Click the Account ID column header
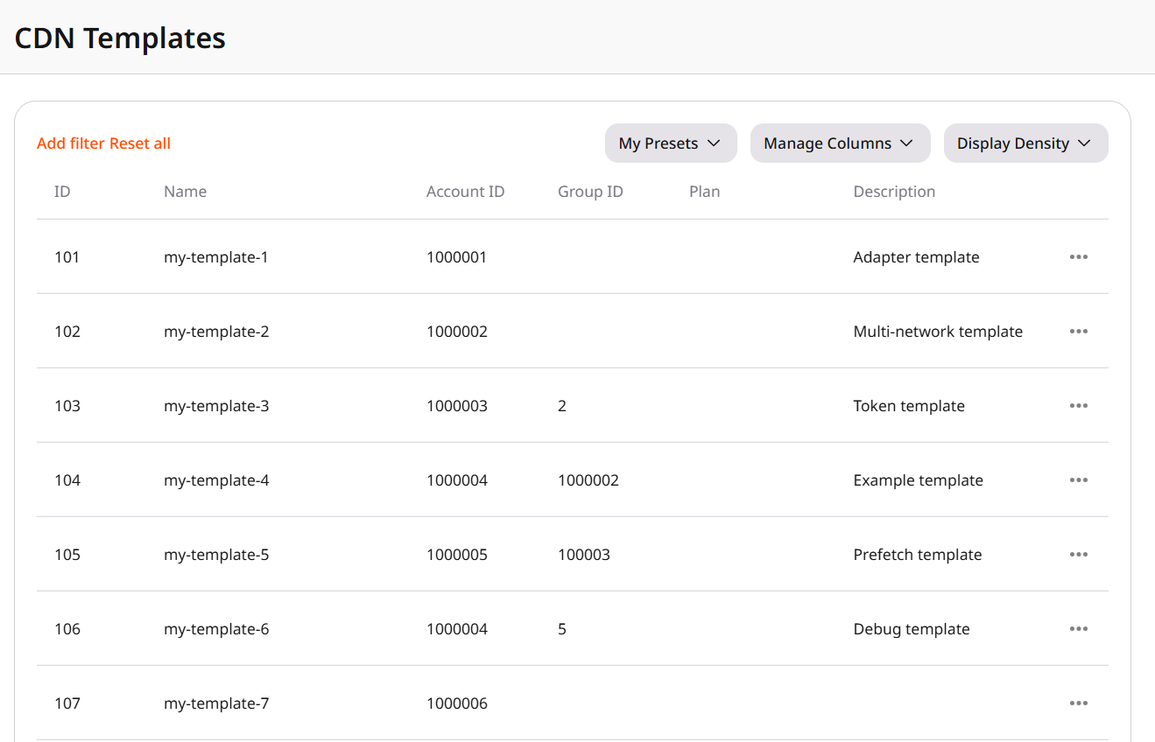 click(x=465, y=192)
